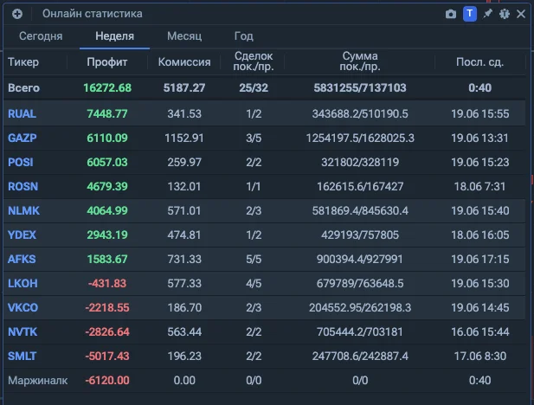Sort by the Тикер column header
534x405 pixels.
click(23, 62)
